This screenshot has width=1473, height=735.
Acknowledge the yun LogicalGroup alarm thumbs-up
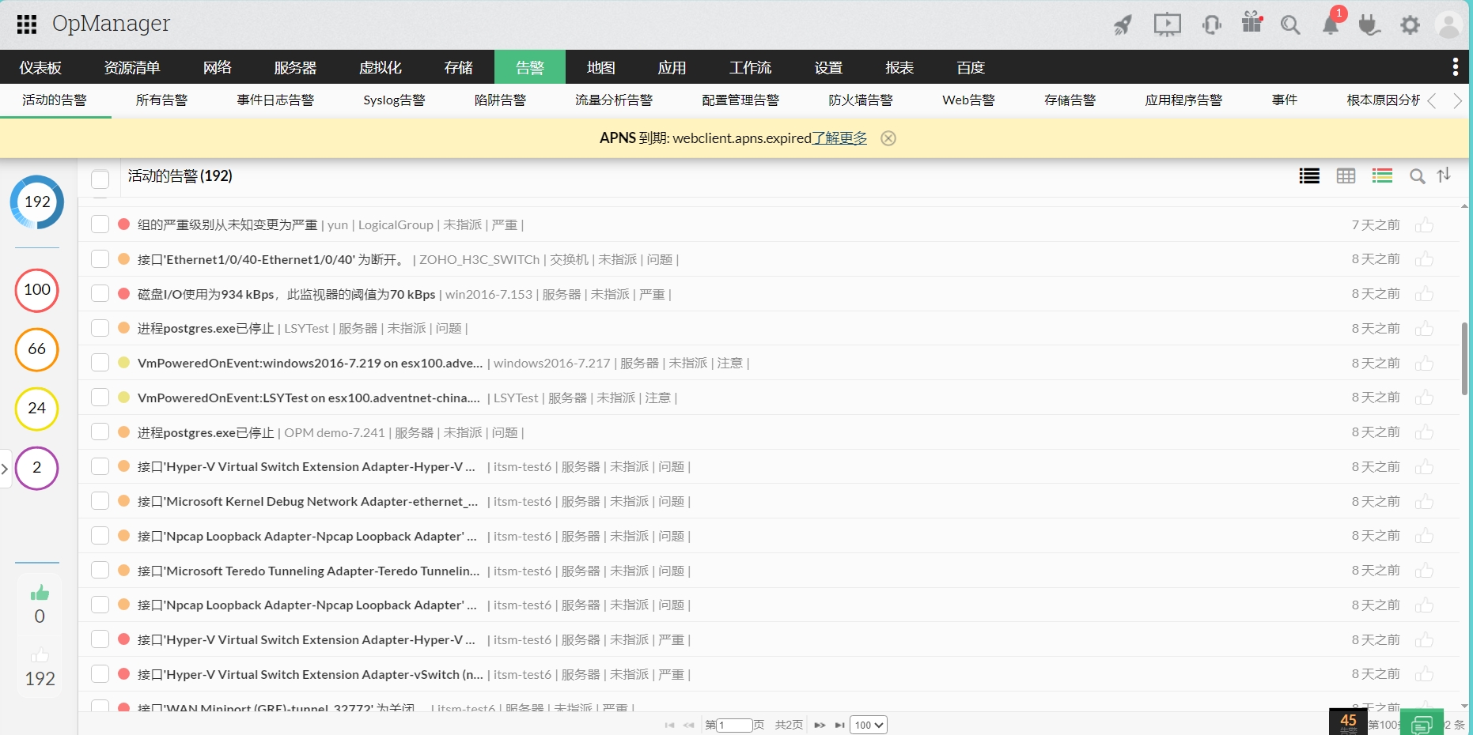tap(1424, 225)
